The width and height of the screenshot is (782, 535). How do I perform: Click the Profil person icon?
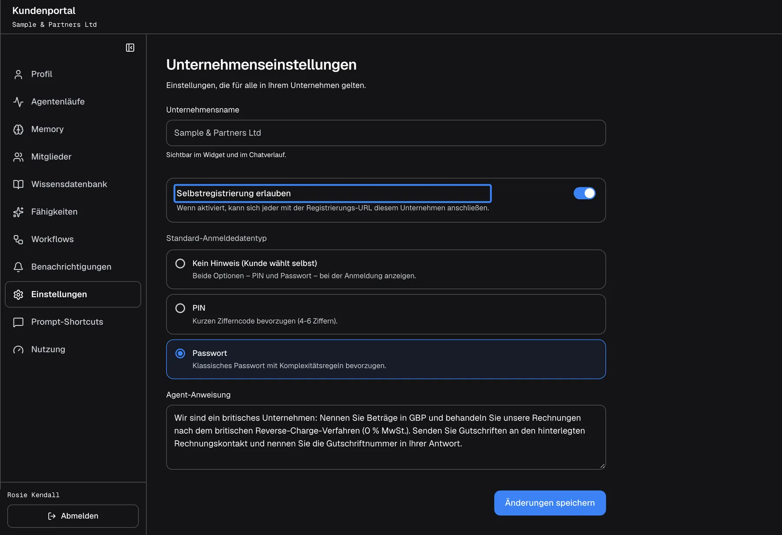pos(18,74)
